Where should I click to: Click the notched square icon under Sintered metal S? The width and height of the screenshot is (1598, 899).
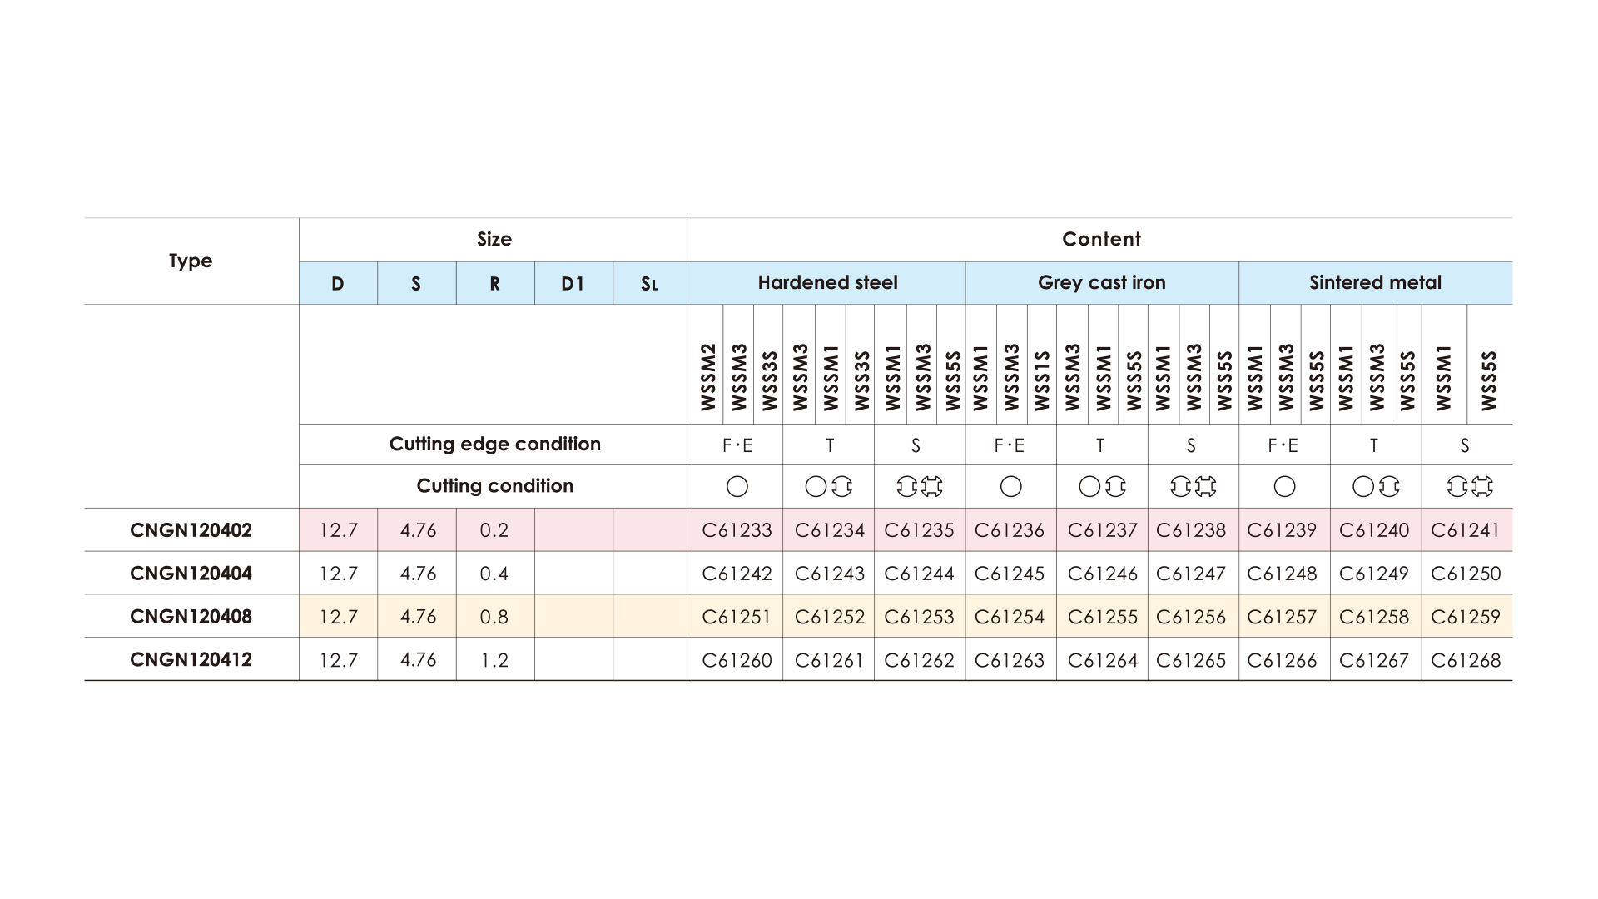[x=1481, y=487]
